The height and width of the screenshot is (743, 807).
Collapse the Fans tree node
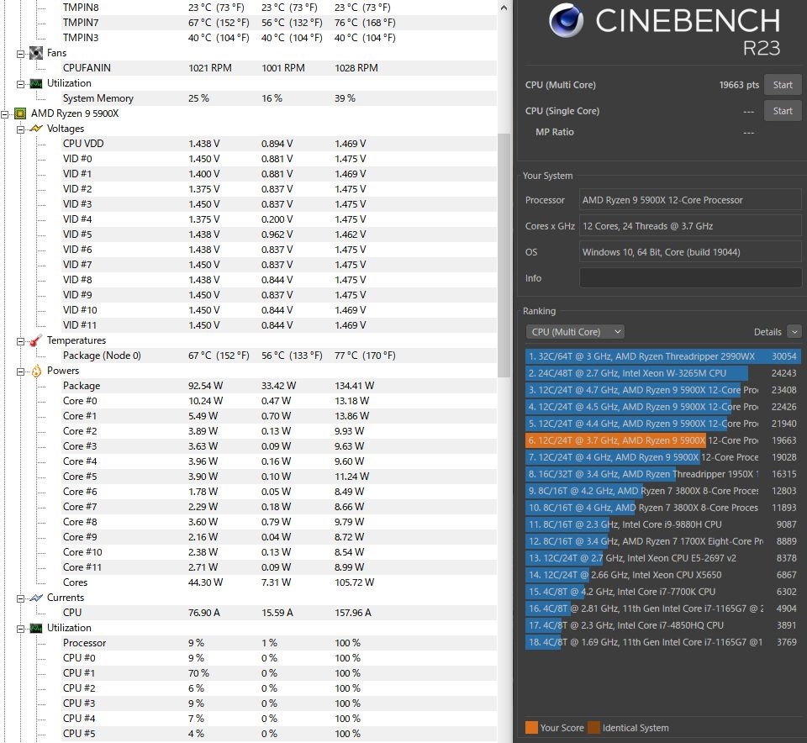(20, 54)
